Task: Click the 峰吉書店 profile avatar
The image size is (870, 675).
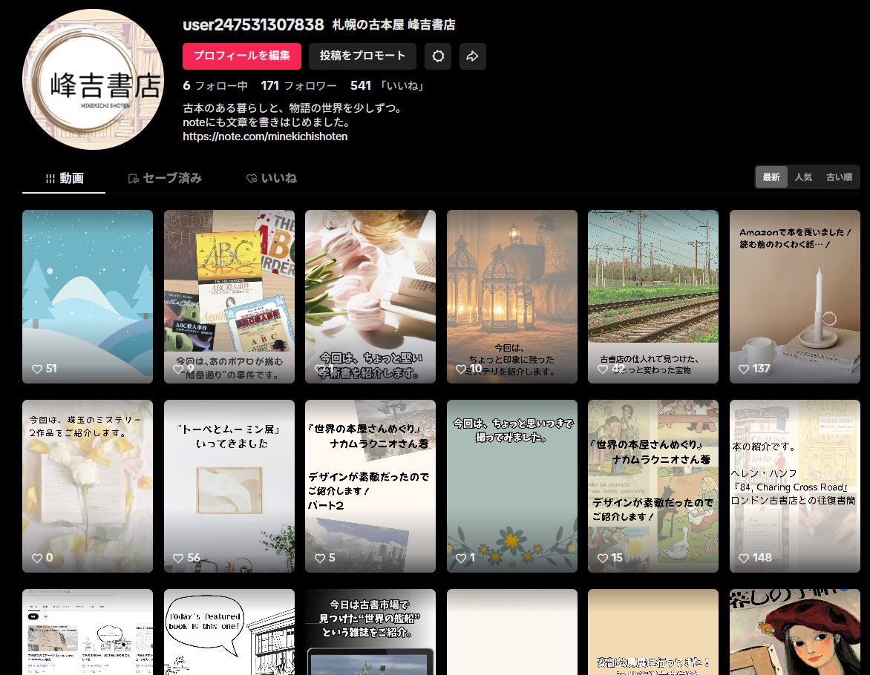Action: click(x=93, y=79)
